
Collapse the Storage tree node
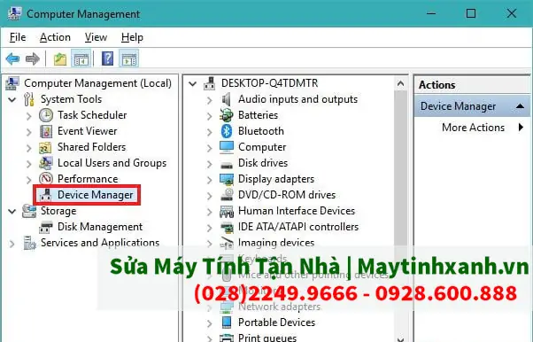coord(12,212)
